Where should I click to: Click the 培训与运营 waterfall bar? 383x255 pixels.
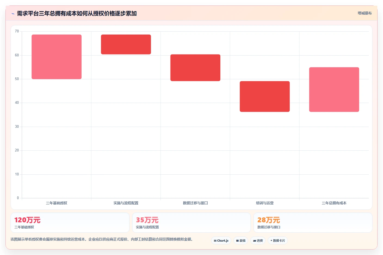pos(265,96)
